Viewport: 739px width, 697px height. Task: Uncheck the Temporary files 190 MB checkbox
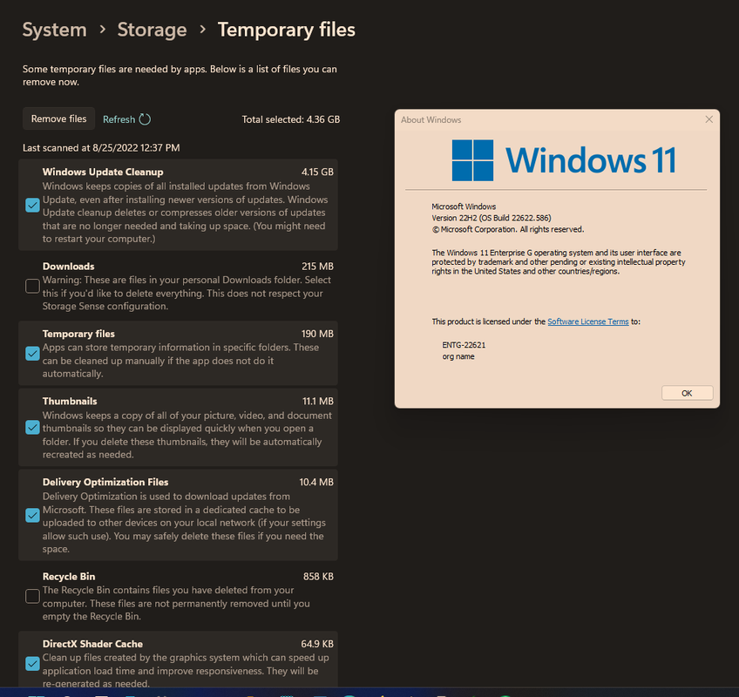[x=32, y=354]
